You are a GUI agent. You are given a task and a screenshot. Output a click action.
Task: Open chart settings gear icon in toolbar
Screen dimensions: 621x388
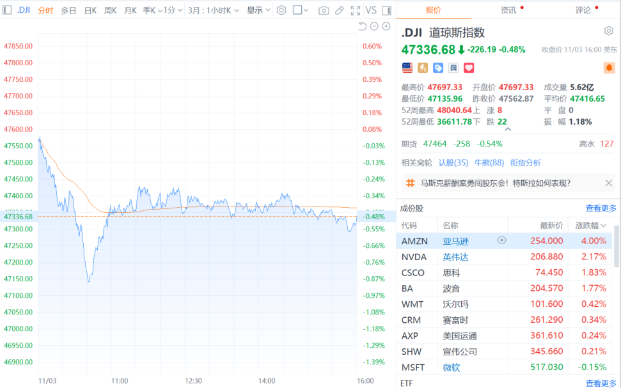281,10
